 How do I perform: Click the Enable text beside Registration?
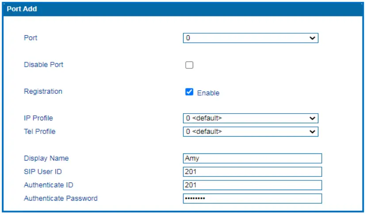[208, 93]
